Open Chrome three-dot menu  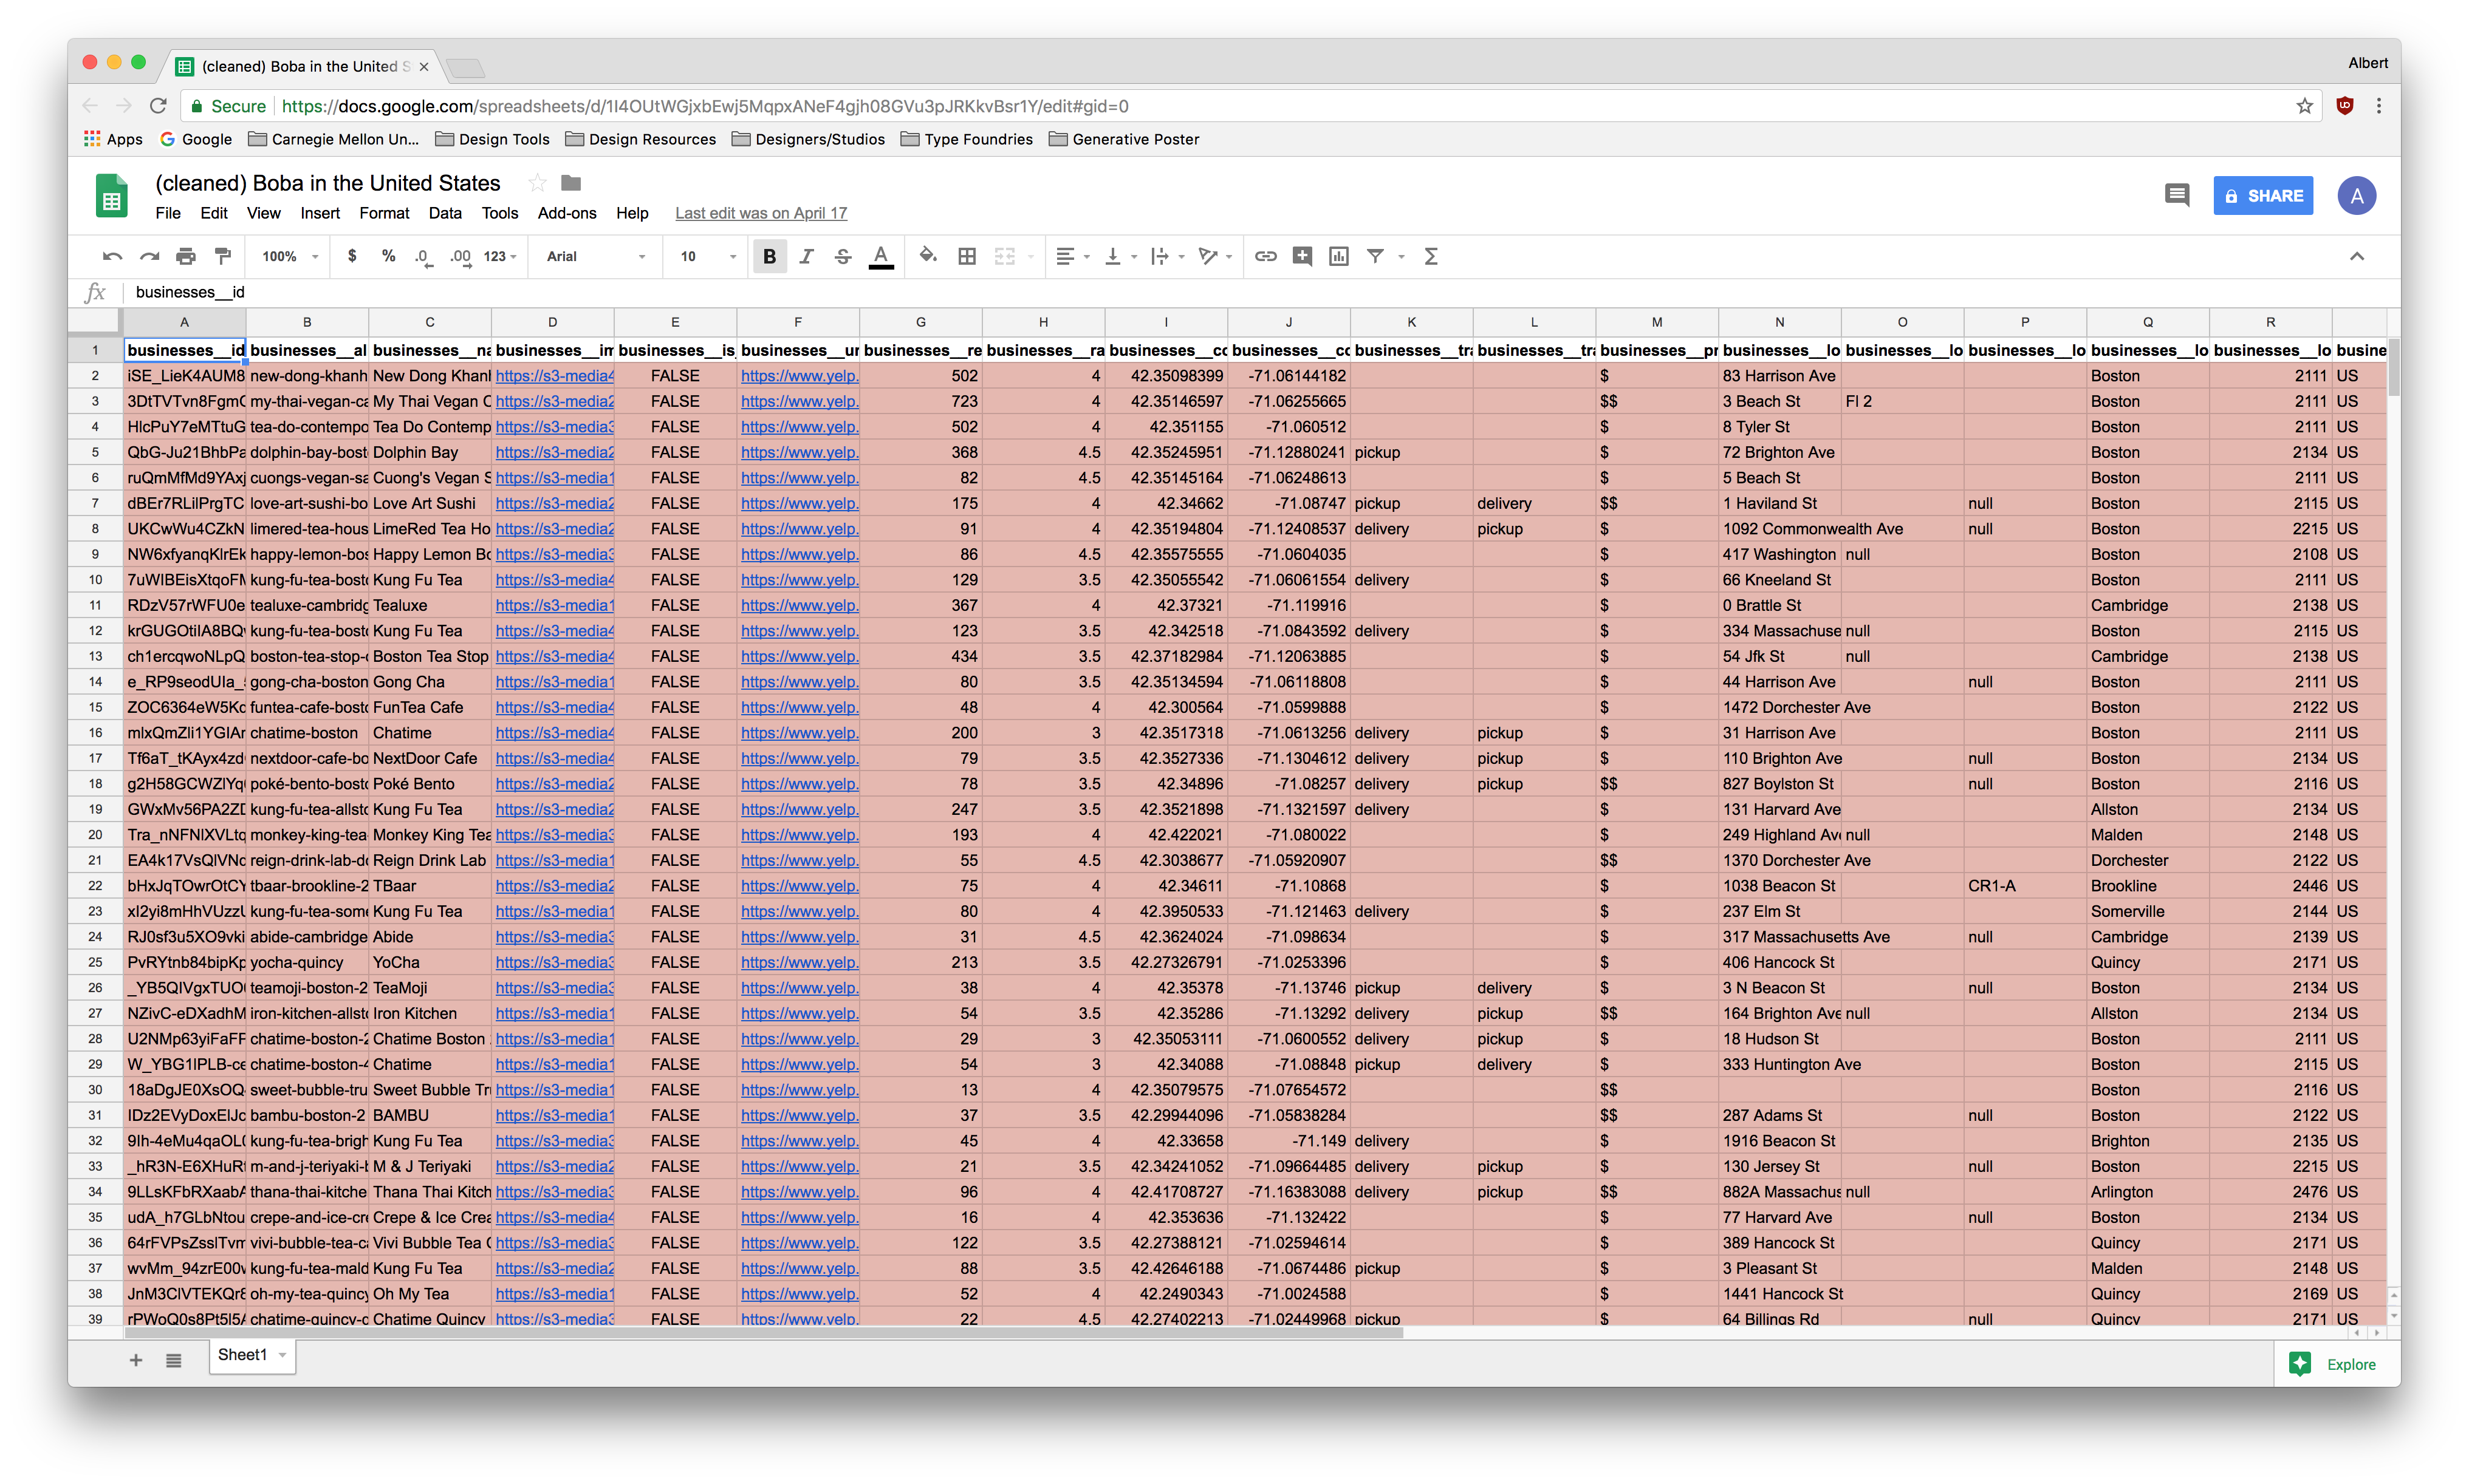point(2379,106)
